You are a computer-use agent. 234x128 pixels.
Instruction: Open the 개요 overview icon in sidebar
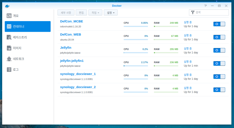pyautogui.click(x=9, y=16)
